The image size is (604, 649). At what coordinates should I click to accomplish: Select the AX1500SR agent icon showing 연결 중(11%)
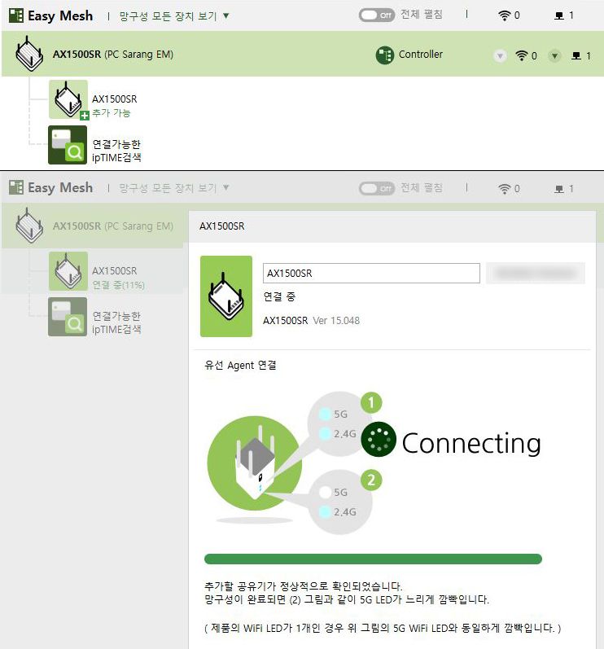pos(68,271)
